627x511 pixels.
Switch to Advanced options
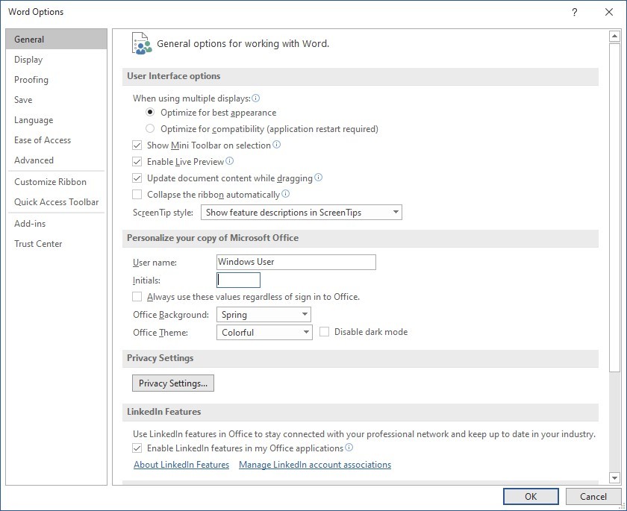click(x=57, y=160)
